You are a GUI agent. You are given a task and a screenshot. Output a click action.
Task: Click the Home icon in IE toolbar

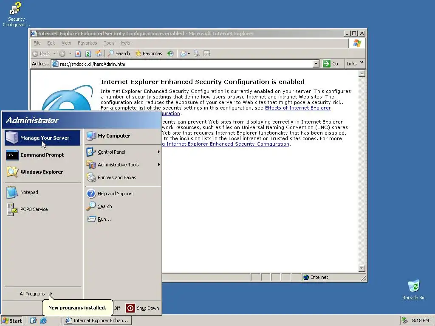coord(99,53)
